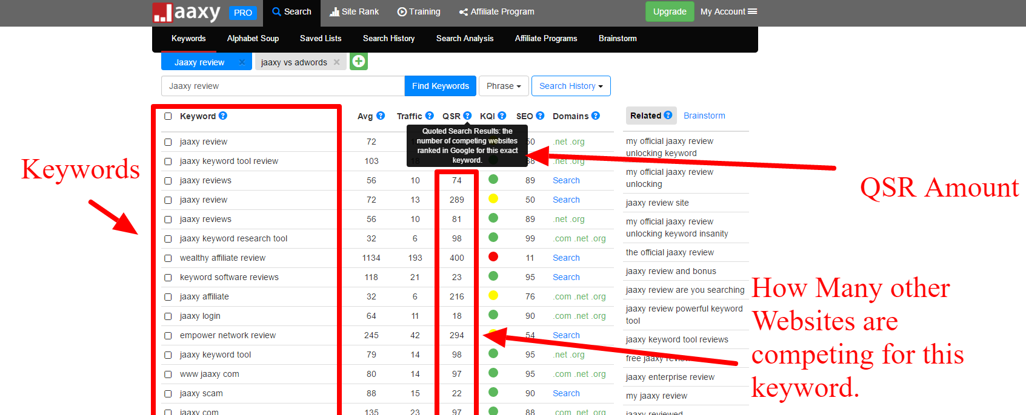1026x415 pixels.
Task: Close the Jaaxy review search tab
Action: coord(242,62)
